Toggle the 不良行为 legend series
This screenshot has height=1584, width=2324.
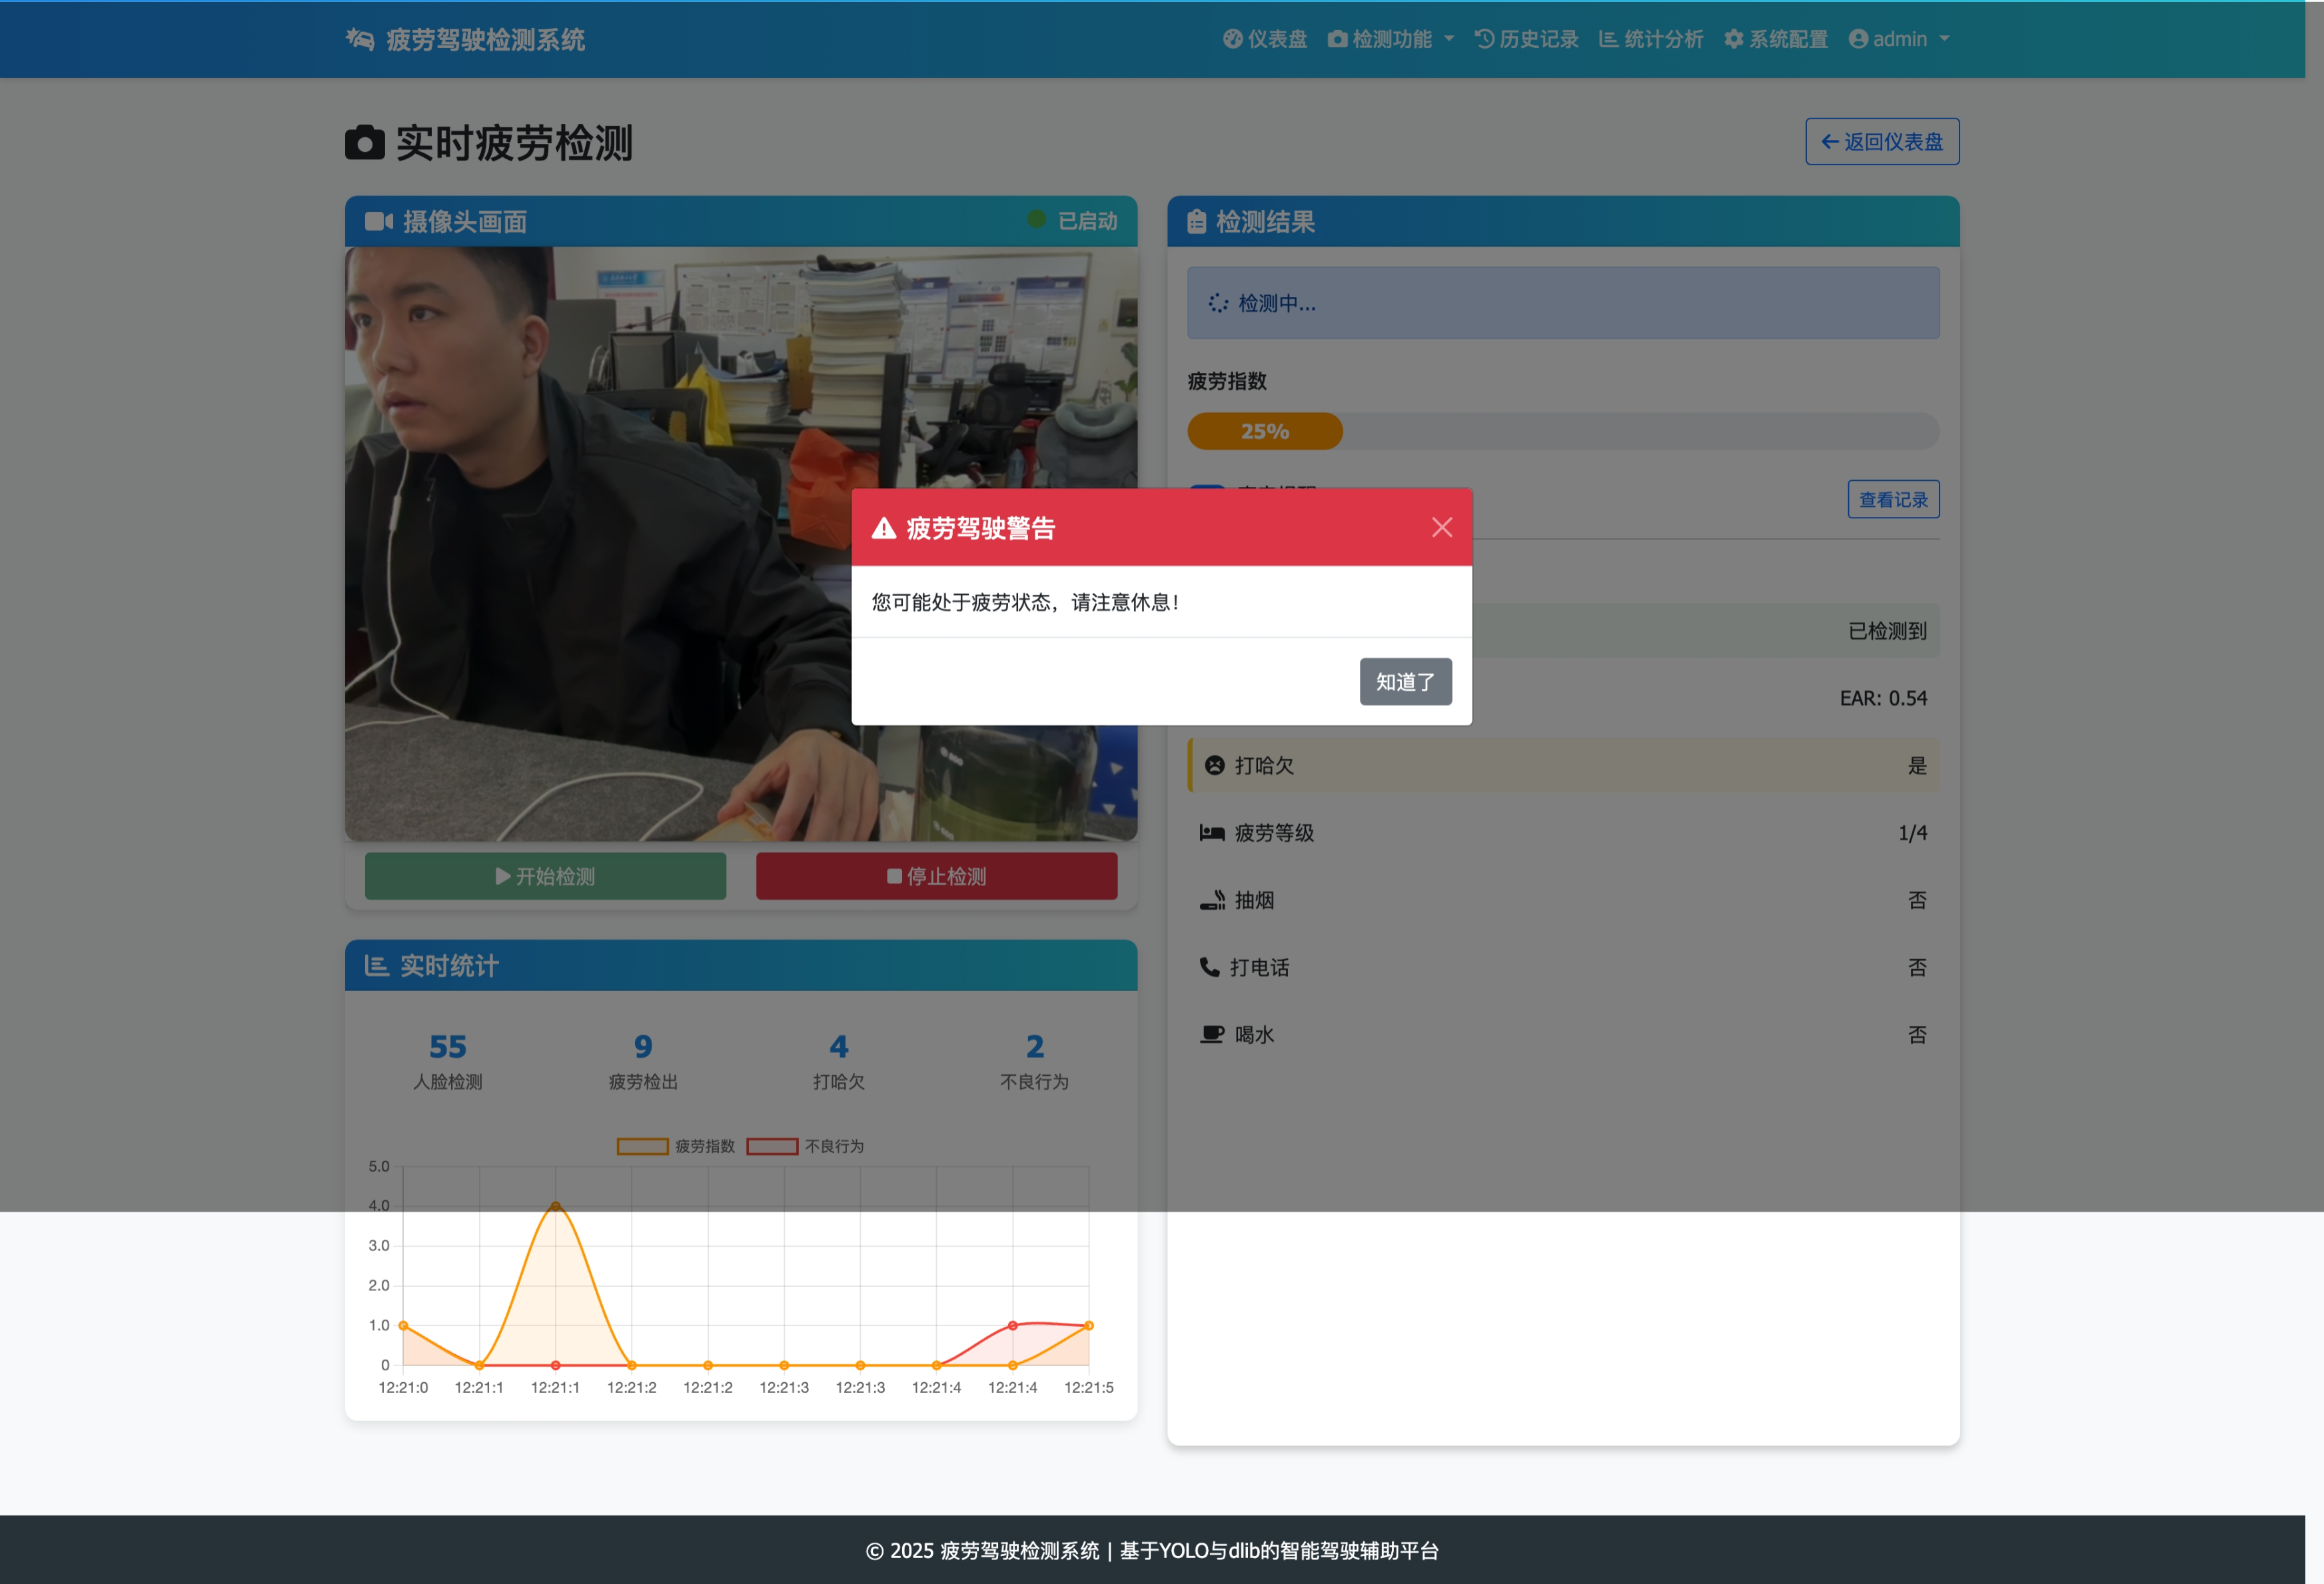[x=805, y=1146]
